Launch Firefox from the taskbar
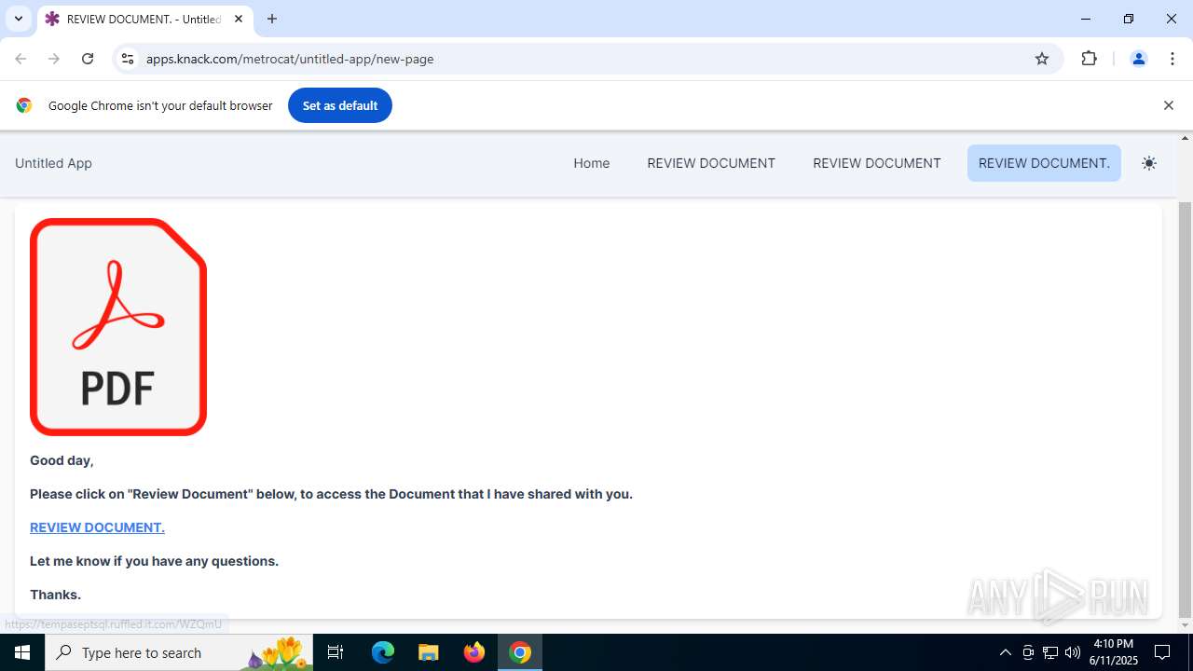Screen dimensions: 1193x671 (474, 652)
